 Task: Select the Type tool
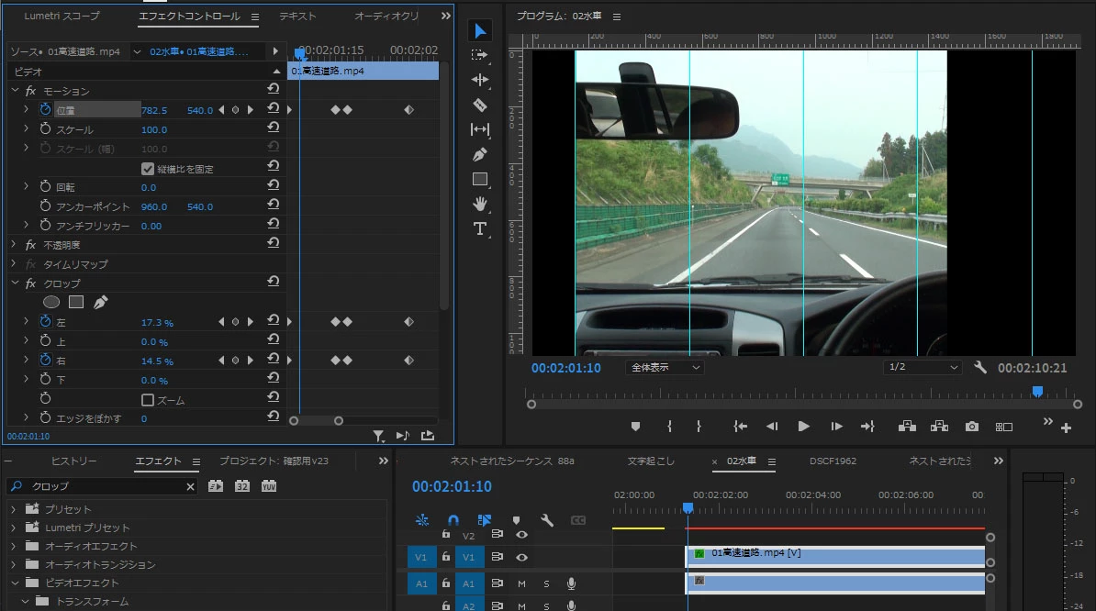[479, 228]
